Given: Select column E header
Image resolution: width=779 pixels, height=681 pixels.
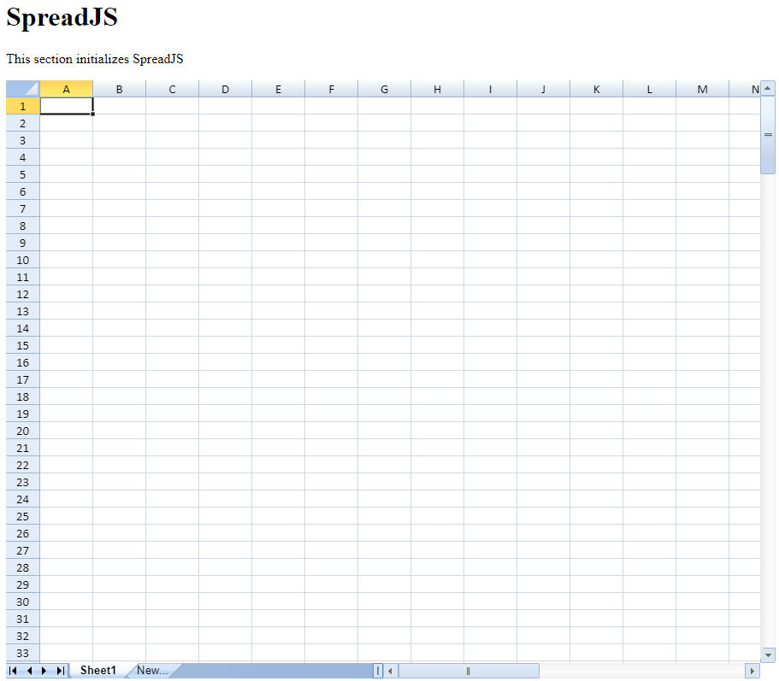Looking at the screenshot, I should (x=278, y=90).
